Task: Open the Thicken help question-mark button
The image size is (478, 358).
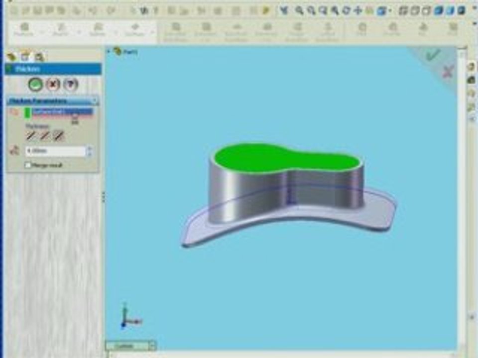Action: 70,85
